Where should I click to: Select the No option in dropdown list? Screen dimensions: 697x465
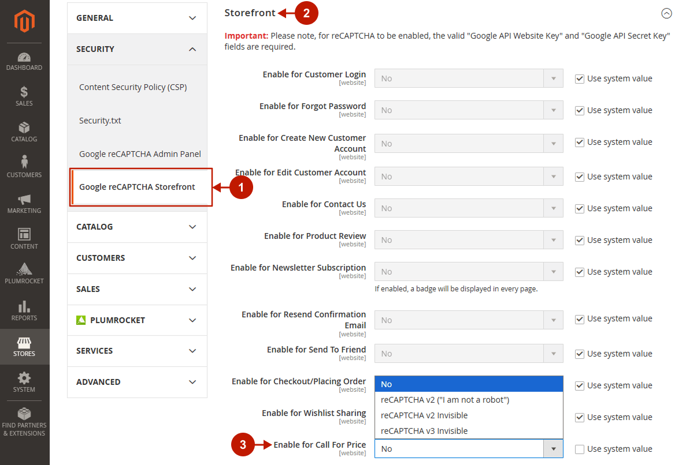click(x=469, y=384)
